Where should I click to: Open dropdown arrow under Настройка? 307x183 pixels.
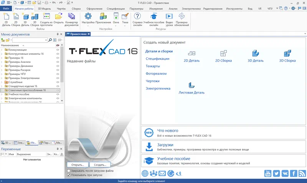[x=88, y=26]
